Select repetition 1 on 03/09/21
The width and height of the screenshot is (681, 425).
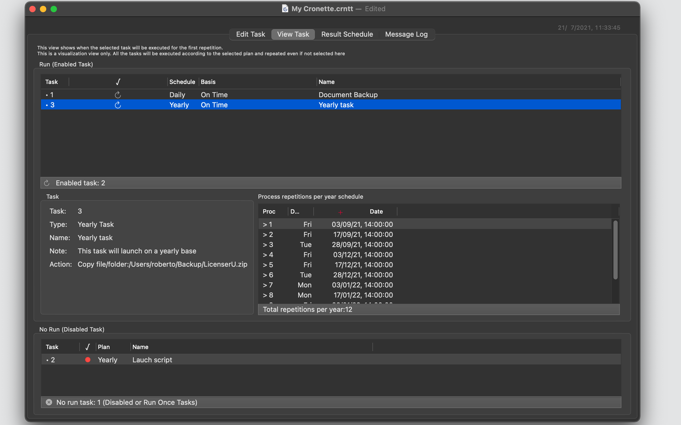point(435,224)
